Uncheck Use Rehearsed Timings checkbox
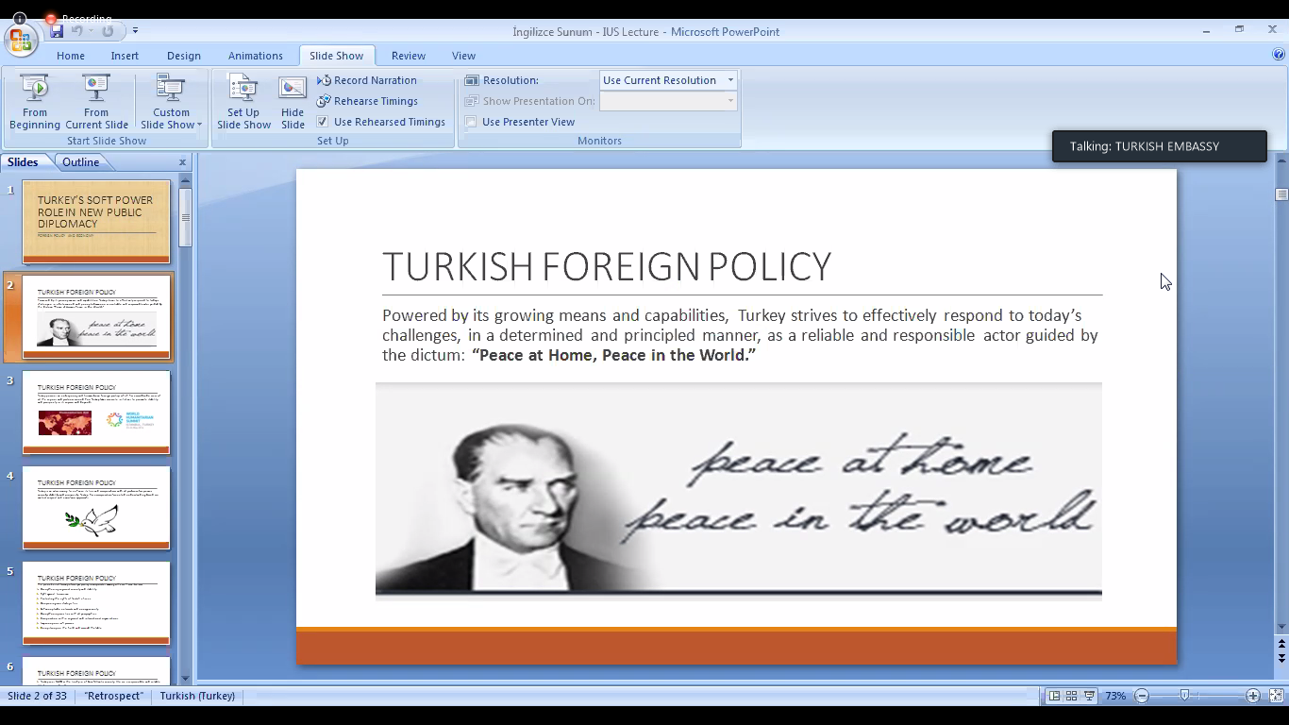Screen dimensions: 1289x725 (323, 122)
